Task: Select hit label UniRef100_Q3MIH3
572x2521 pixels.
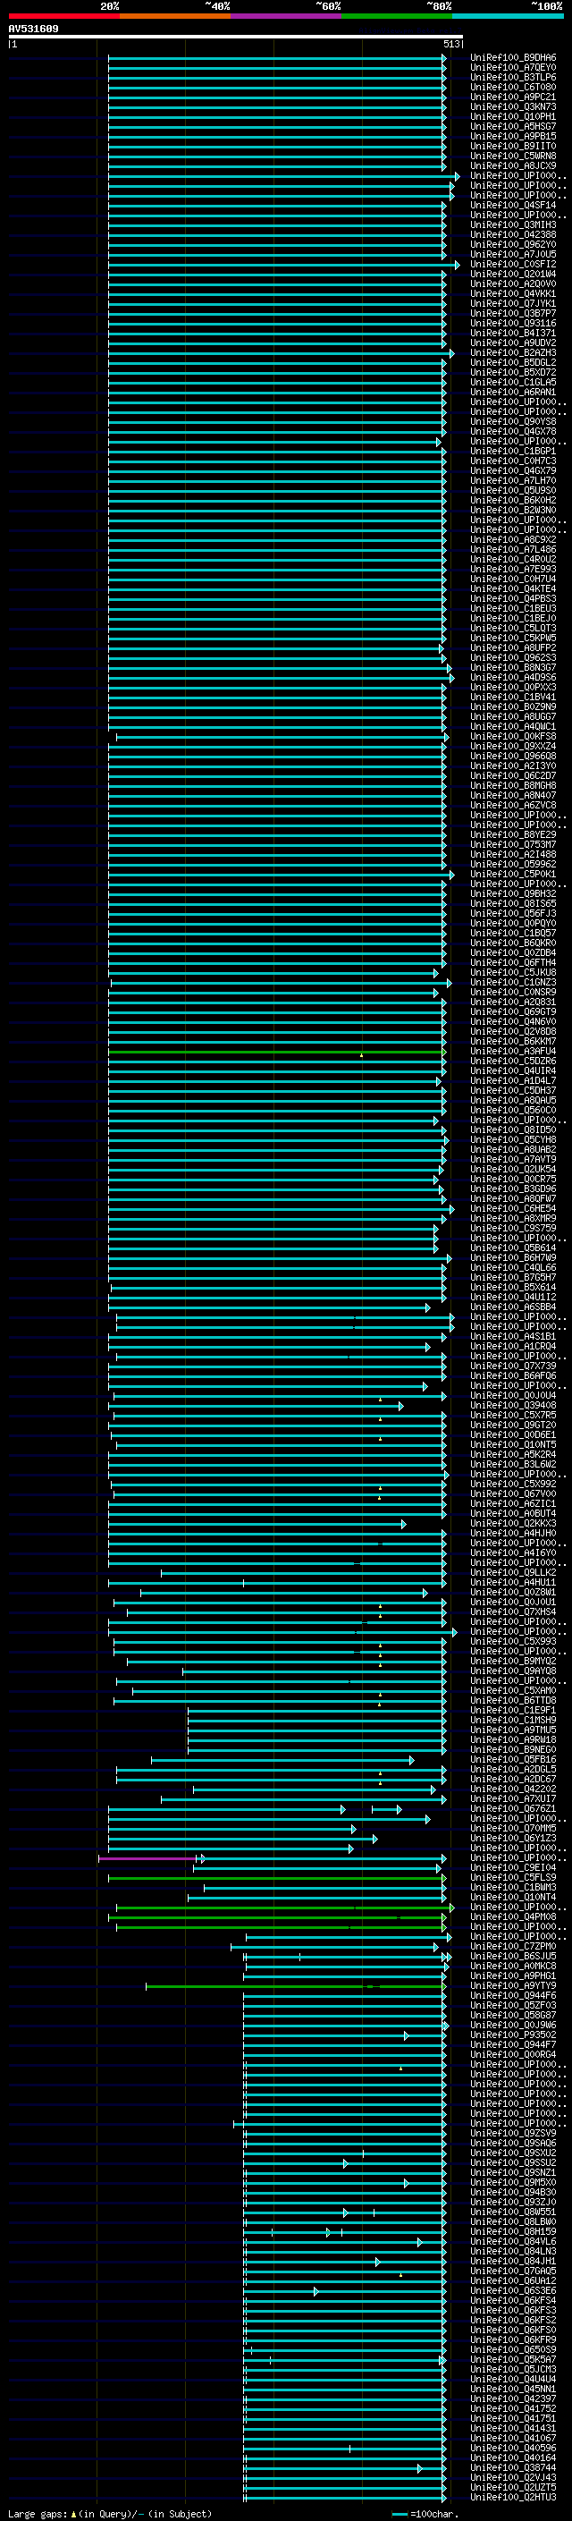Action: (x=512, y=225)
